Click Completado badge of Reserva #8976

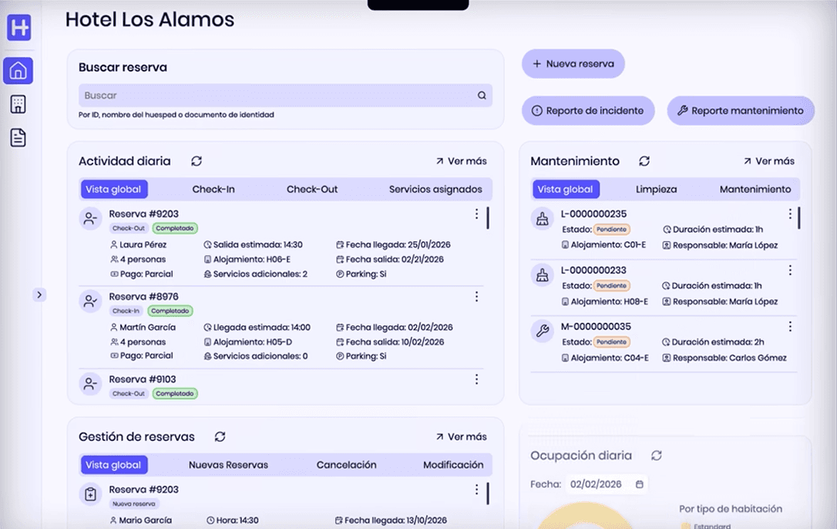tap(170, 311)
